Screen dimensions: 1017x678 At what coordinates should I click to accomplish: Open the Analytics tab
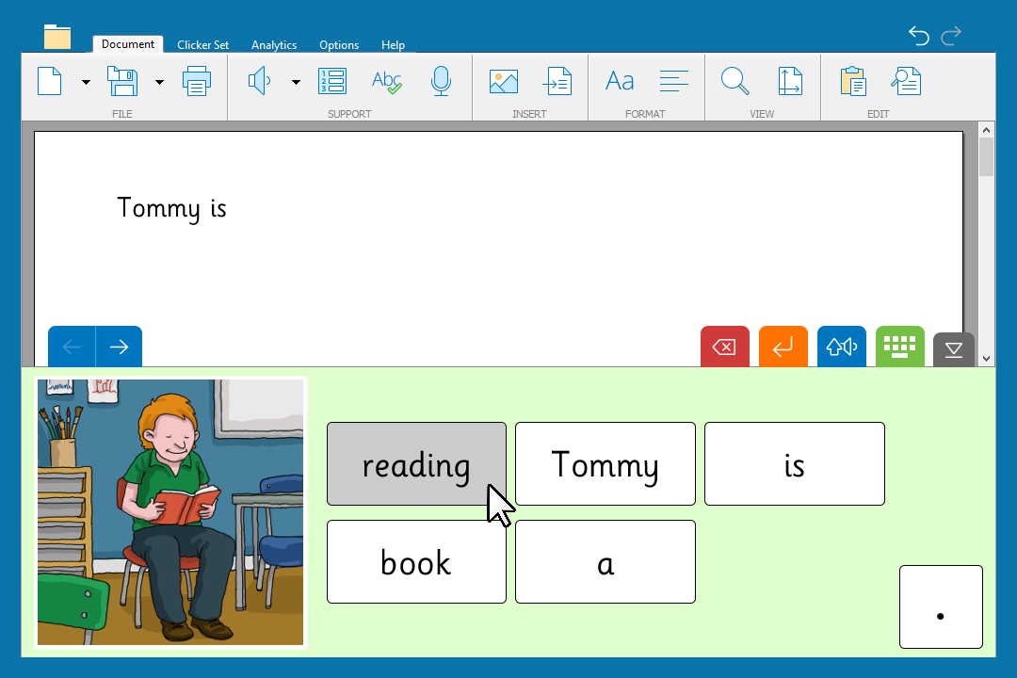coord(274,45)
